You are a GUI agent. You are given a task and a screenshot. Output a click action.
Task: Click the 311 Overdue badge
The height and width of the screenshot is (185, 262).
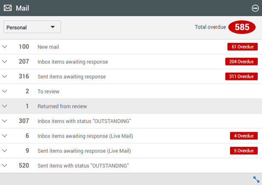click(242, 77)
